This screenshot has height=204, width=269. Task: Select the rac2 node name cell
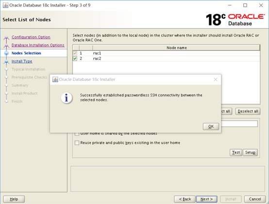[x=176, y=59]
